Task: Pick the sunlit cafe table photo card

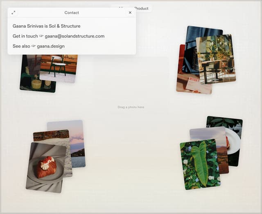Action: (217, 60)
